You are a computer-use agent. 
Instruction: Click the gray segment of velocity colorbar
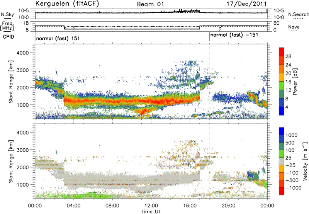[282, 161]
